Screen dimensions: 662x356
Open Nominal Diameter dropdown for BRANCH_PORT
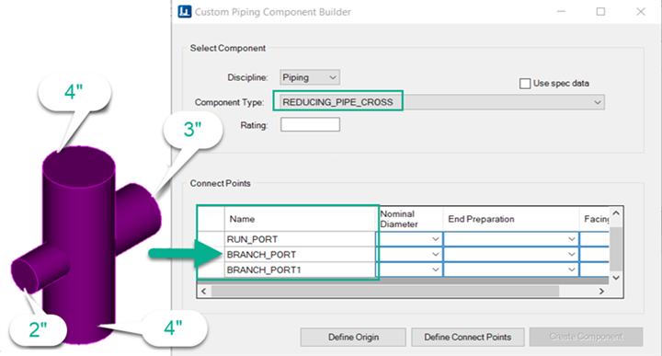[409, 254]
